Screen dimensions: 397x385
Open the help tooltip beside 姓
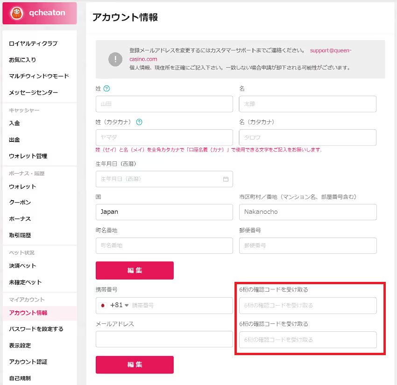coord(106,88)
